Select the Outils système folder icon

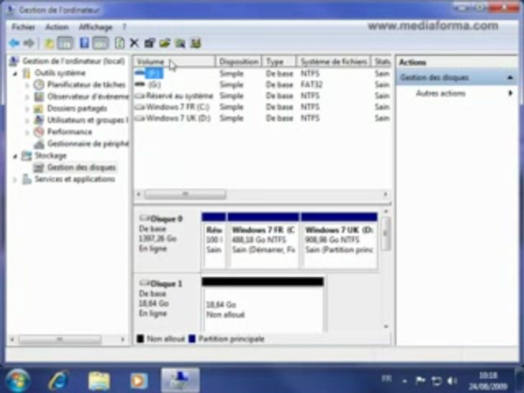coord(26,73)
